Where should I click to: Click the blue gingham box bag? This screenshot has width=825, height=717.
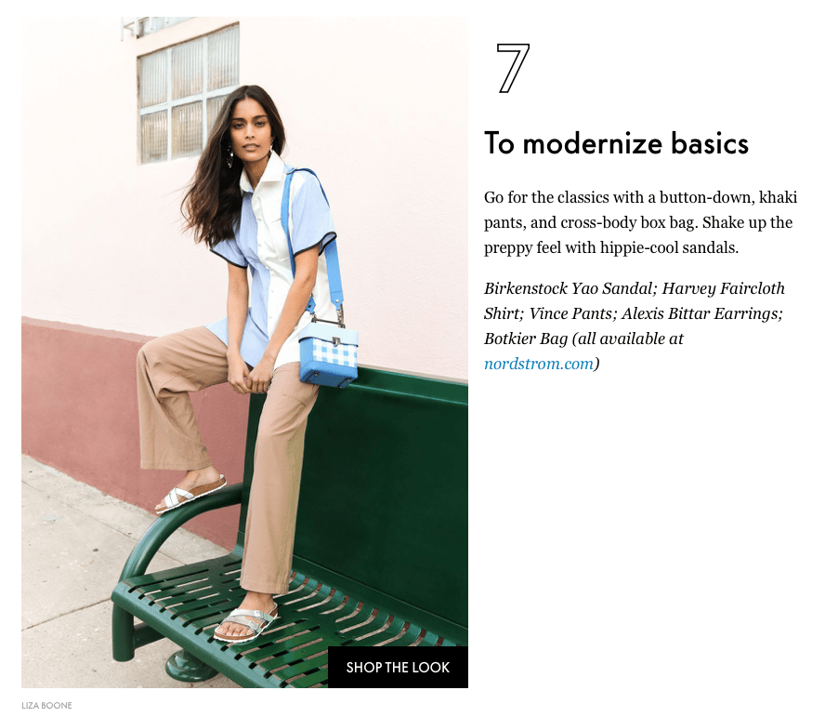pos(329,352)
